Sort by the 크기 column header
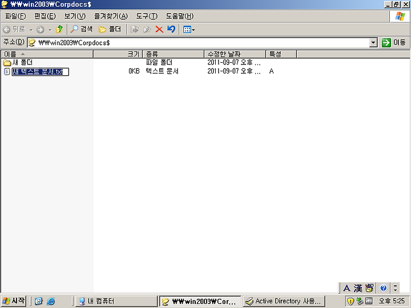This screenshot has width=411, height=308. (x=118, y=54)
